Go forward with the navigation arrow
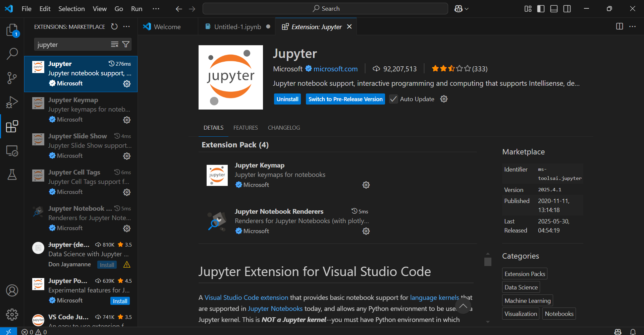The image size is (644, 335). click(x=192, y=9)
